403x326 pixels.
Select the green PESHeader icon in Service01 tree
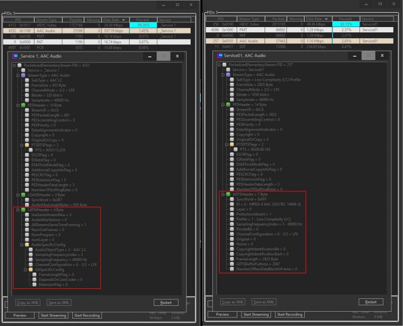pos(228,105)
